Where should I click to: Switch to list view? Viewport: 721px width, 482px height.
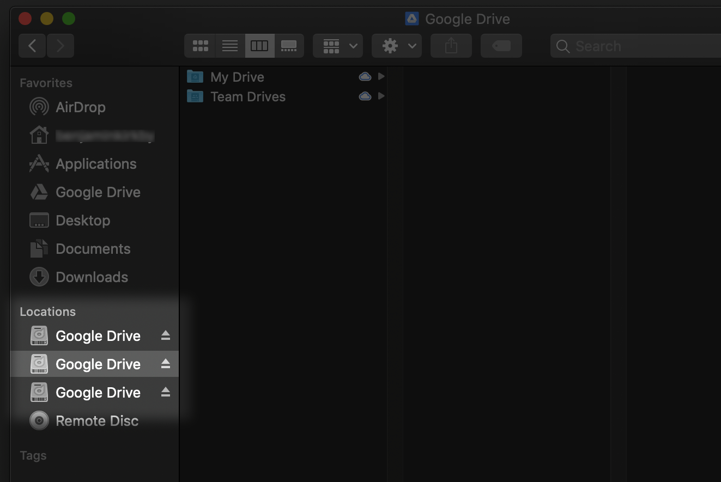(230, 46)
